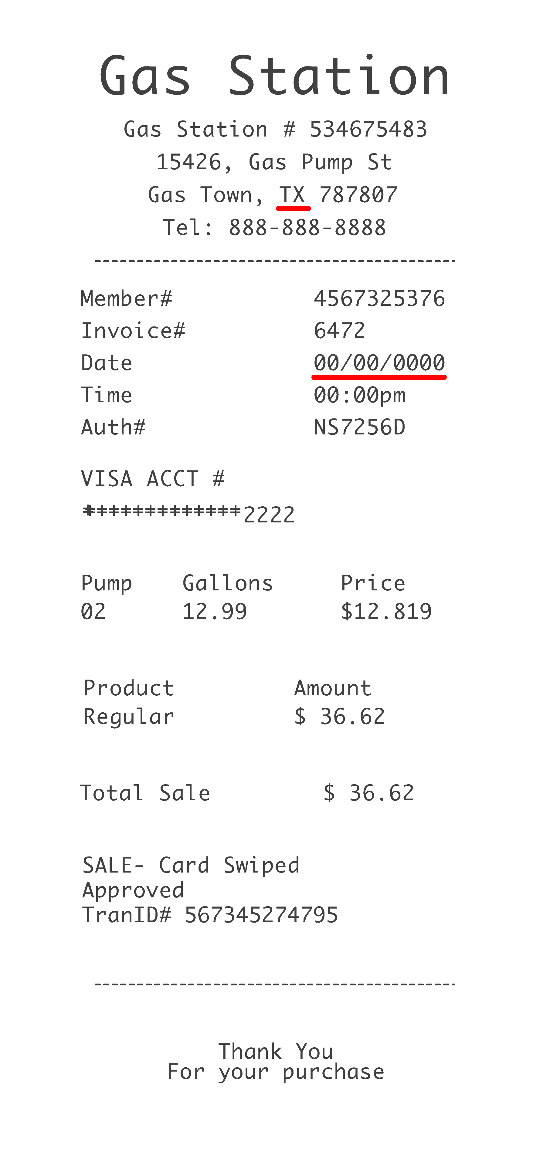Click the VISA ACCT # label
Screen dimensions: 550x1165
pyautogui.click(x=153, y=479)
